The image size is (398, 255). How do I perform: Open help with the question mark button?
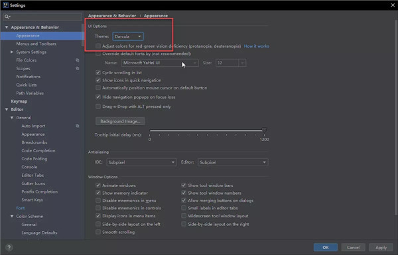tap(9, 248)
